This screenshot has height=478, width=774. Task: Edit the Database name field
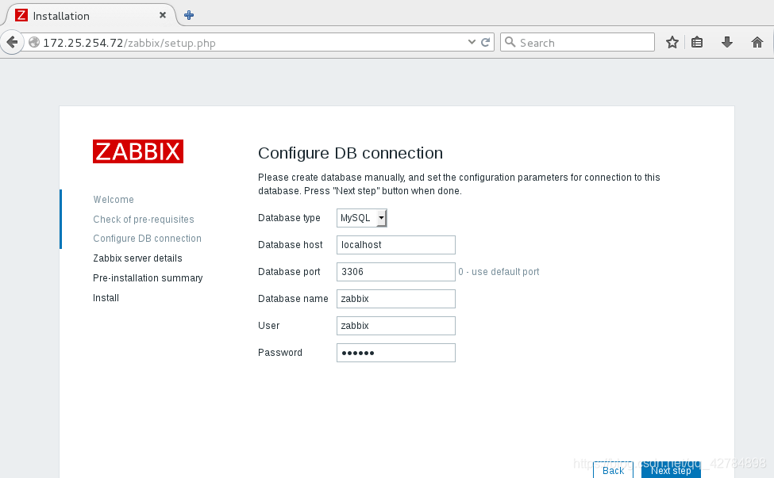pos(395,299)
